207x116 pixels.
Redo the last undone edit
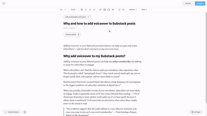coord(65,10)
